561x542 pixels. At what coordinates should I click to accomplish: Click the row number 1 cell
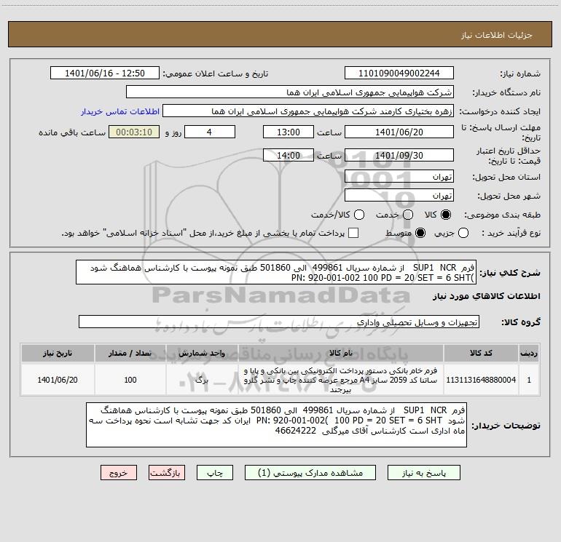(529, 380)
